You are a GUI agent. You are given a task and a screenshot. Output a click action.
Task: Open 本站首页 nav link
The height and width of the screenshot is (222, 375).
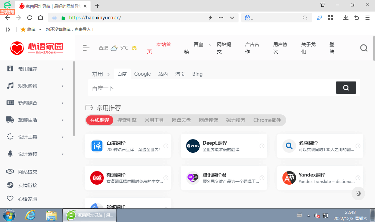pos(159,48)
